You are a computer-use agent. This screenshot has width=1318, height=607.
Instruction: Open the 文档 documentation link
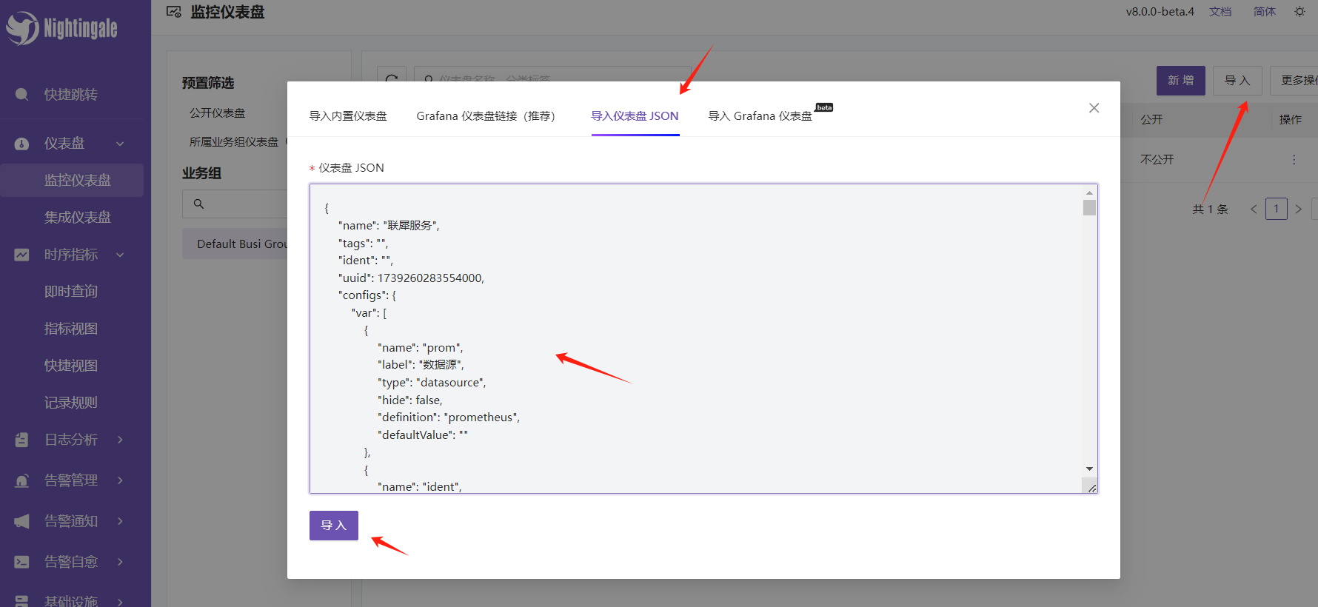[1220, 12]
